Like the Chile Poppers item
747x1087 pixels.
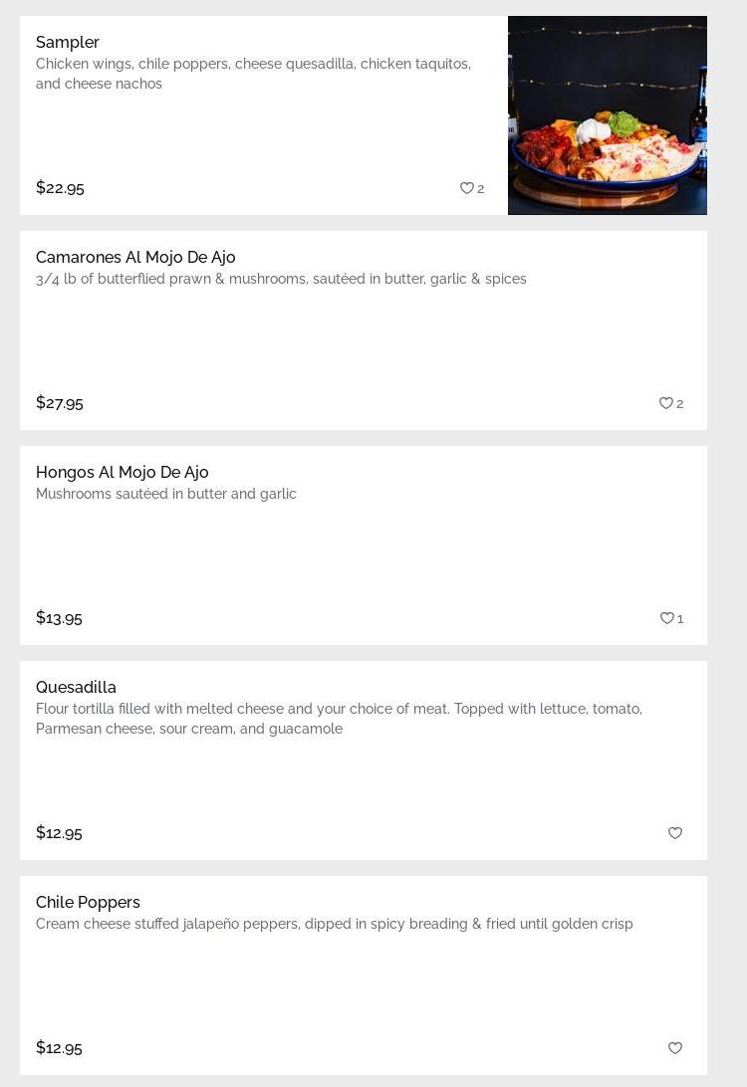(674, 1048)
